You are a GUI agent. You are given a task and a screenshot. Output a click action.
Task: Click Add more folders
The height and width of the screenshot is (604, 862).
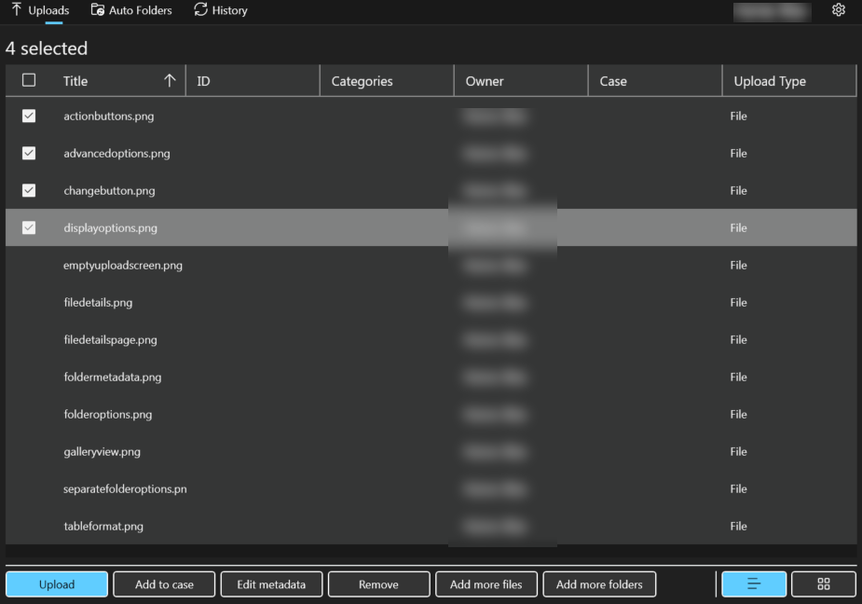(x=599, y=583)
